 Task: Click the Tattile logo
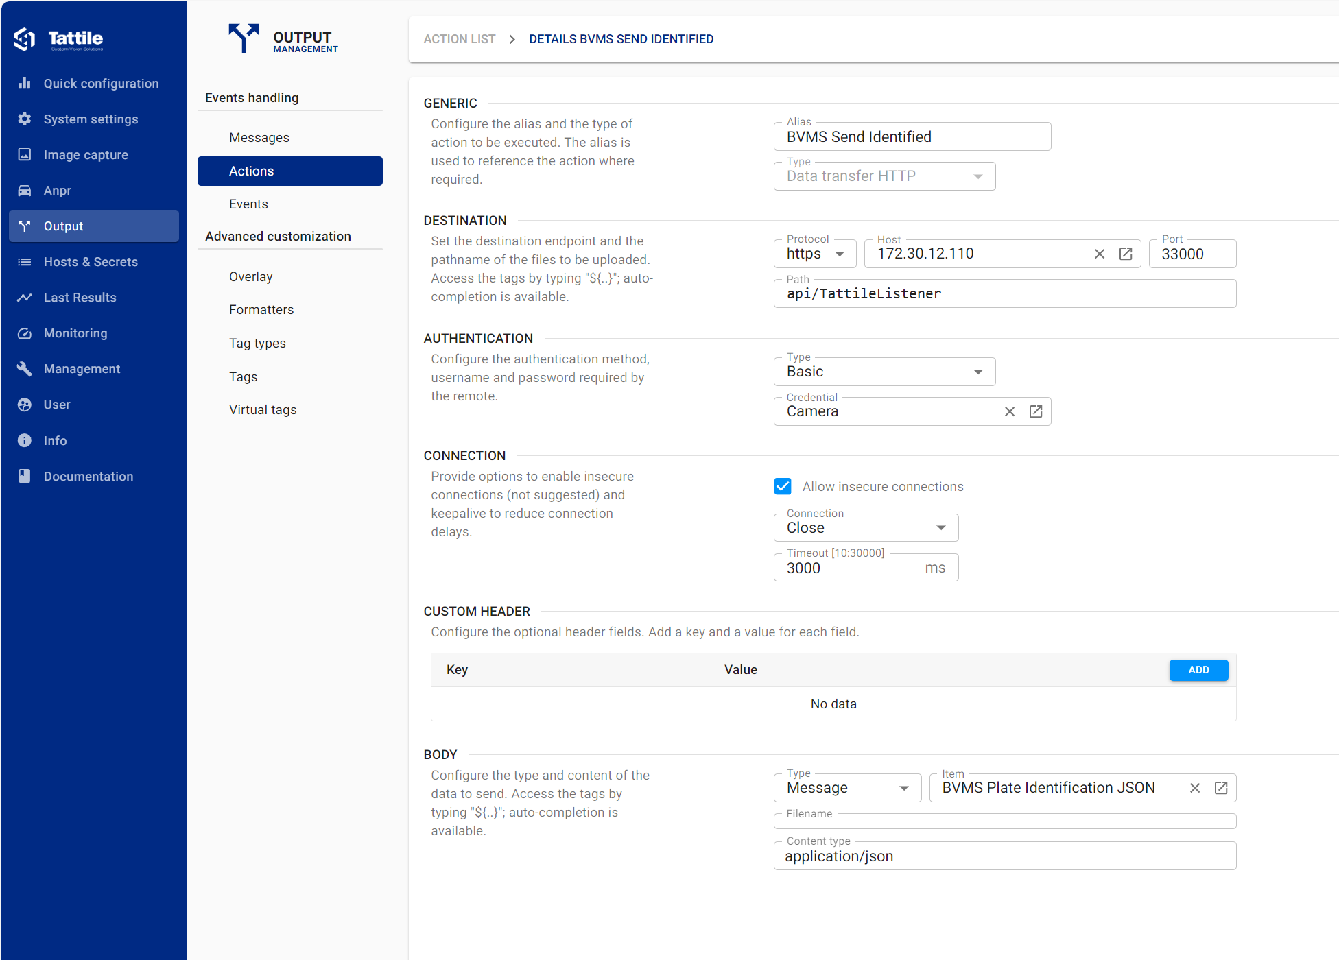coord(58,39)
